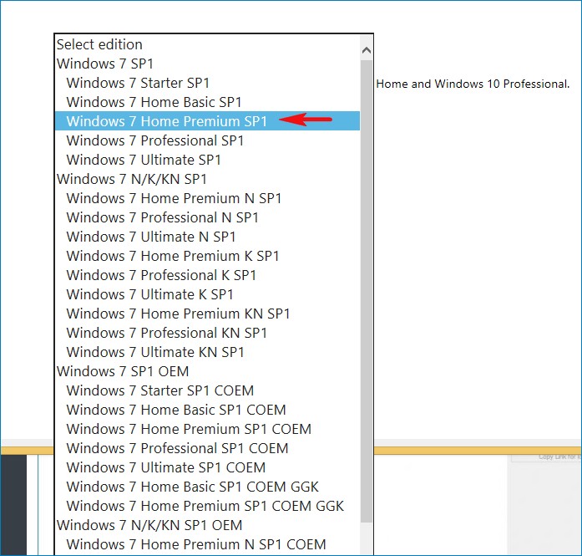The image size is (582, 556).
Task: Select Windows 7 Ultimate KN SP1
Action: [207, 352]
